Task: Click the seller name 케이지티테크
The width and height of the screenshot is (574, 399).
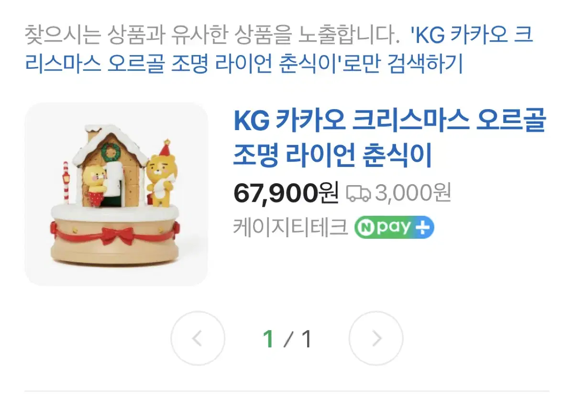Action: point(290,228)
